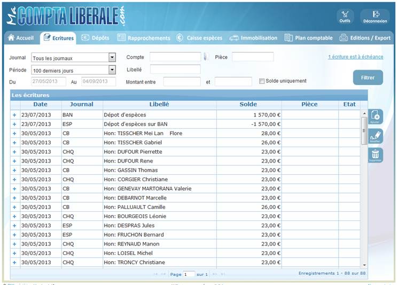Click the table vertical scrollbar thumb
This screenshot has height=285, width=397.
(364, 130)
